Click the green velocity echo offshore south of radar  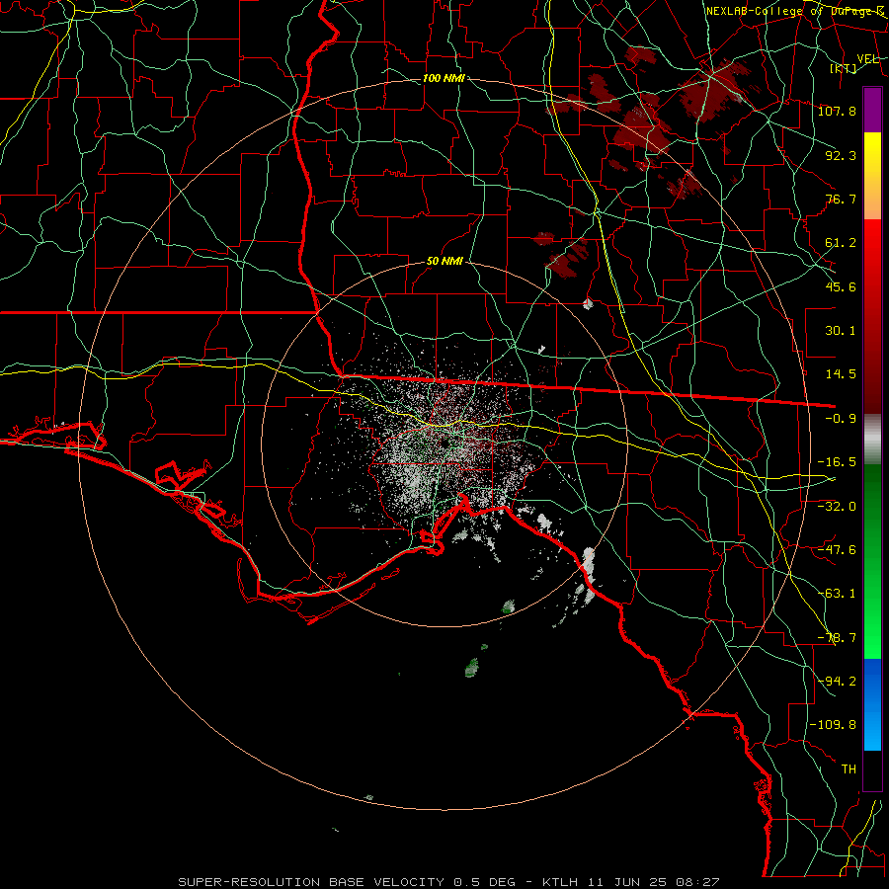(472, 668)
